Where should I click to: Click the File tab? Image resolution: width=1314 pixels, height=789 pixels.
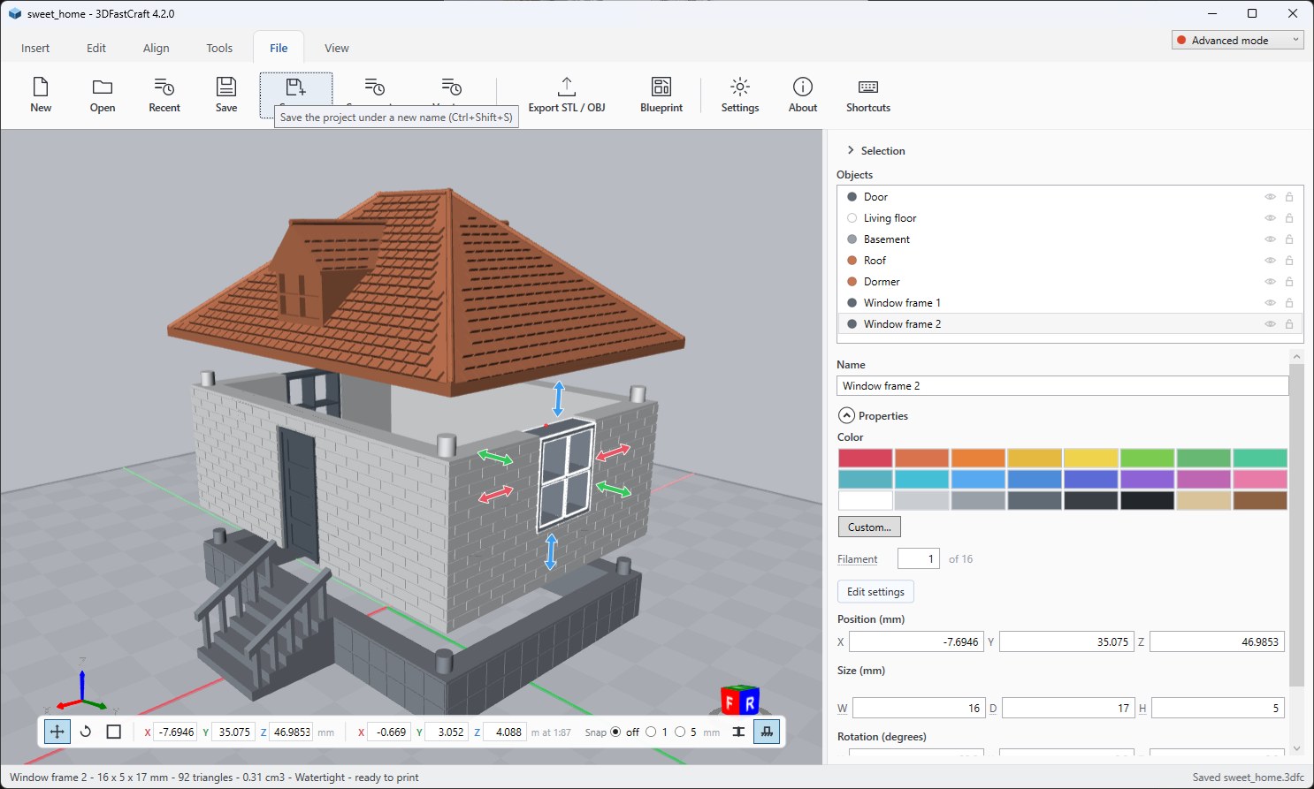279,48
